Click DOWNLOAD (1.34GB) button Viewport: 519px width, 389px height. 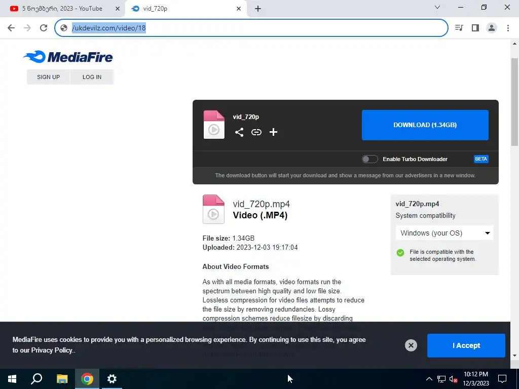coord(425,125)
